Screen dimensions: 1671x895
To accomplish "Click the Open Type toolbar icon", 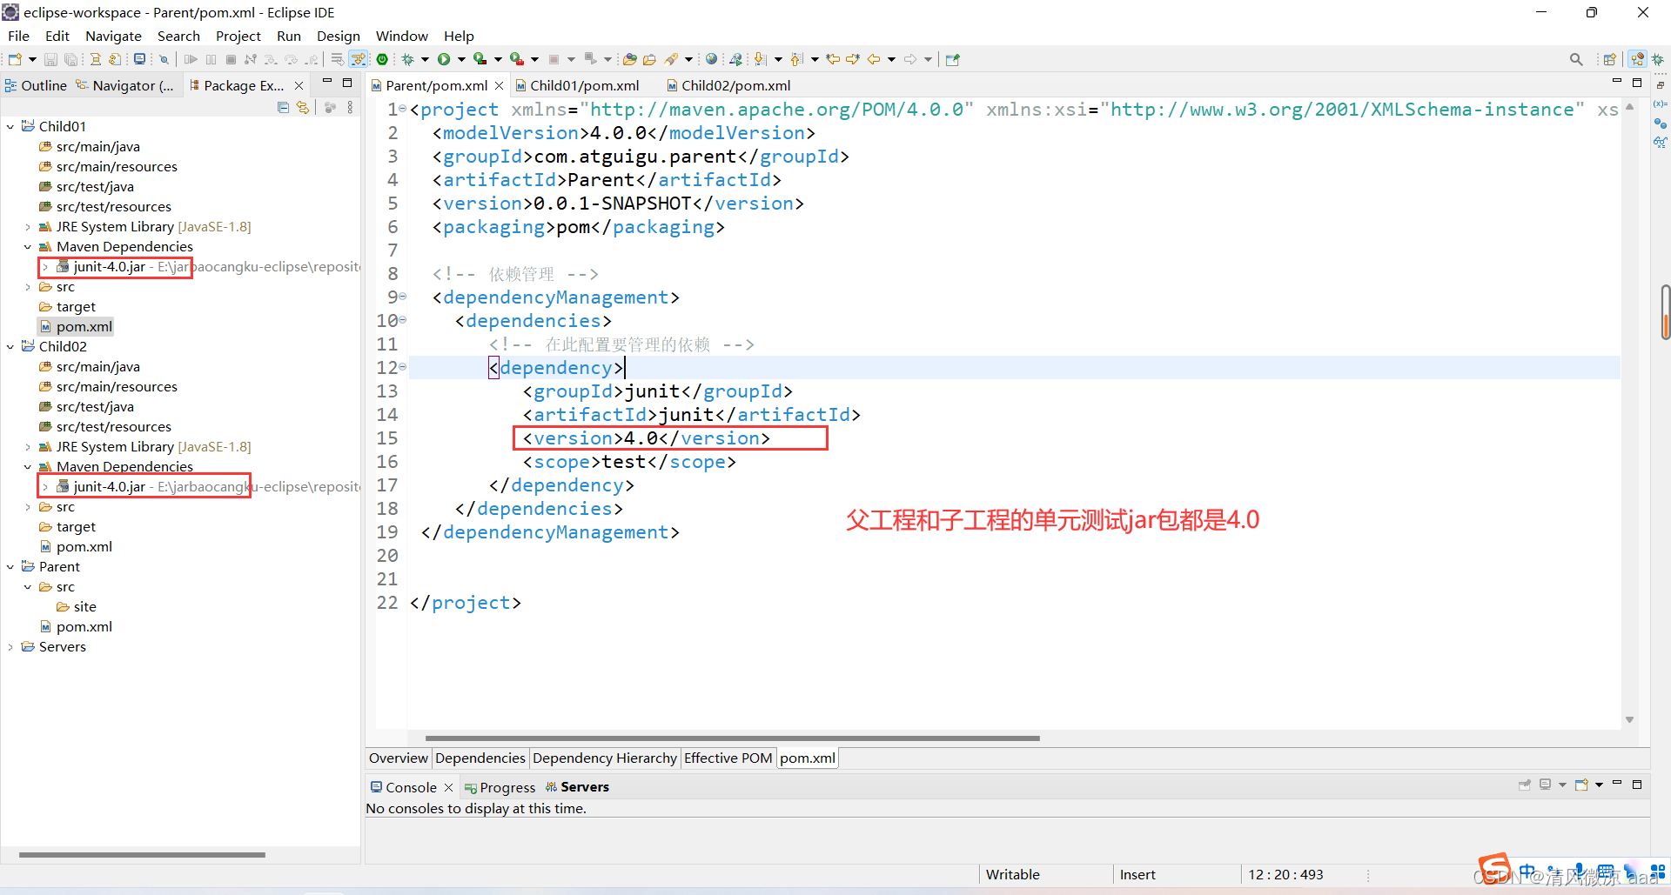I will [630, 59].
